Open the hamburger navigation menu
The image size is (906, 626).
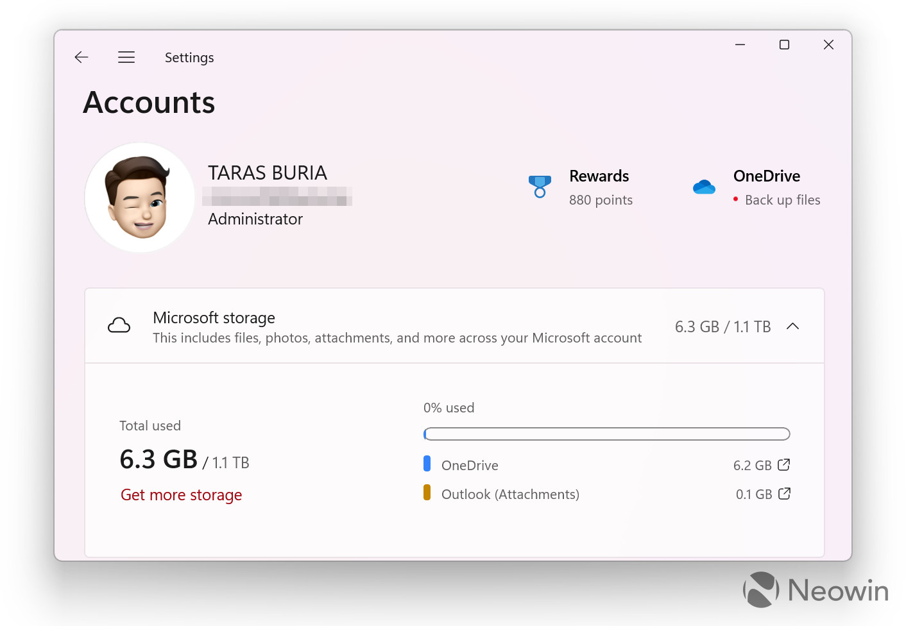126,57
